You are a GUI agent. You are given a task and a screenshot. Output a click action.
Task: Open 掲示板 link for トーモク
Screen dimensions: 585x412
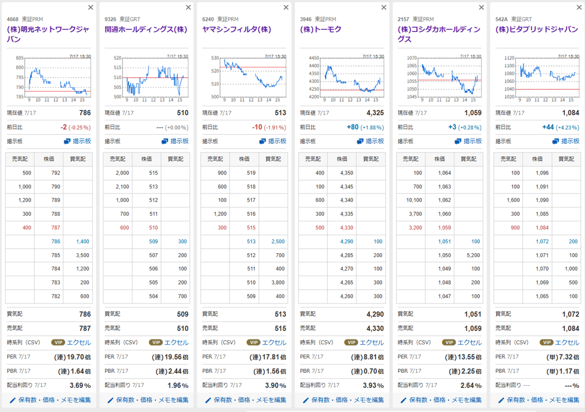370,141
